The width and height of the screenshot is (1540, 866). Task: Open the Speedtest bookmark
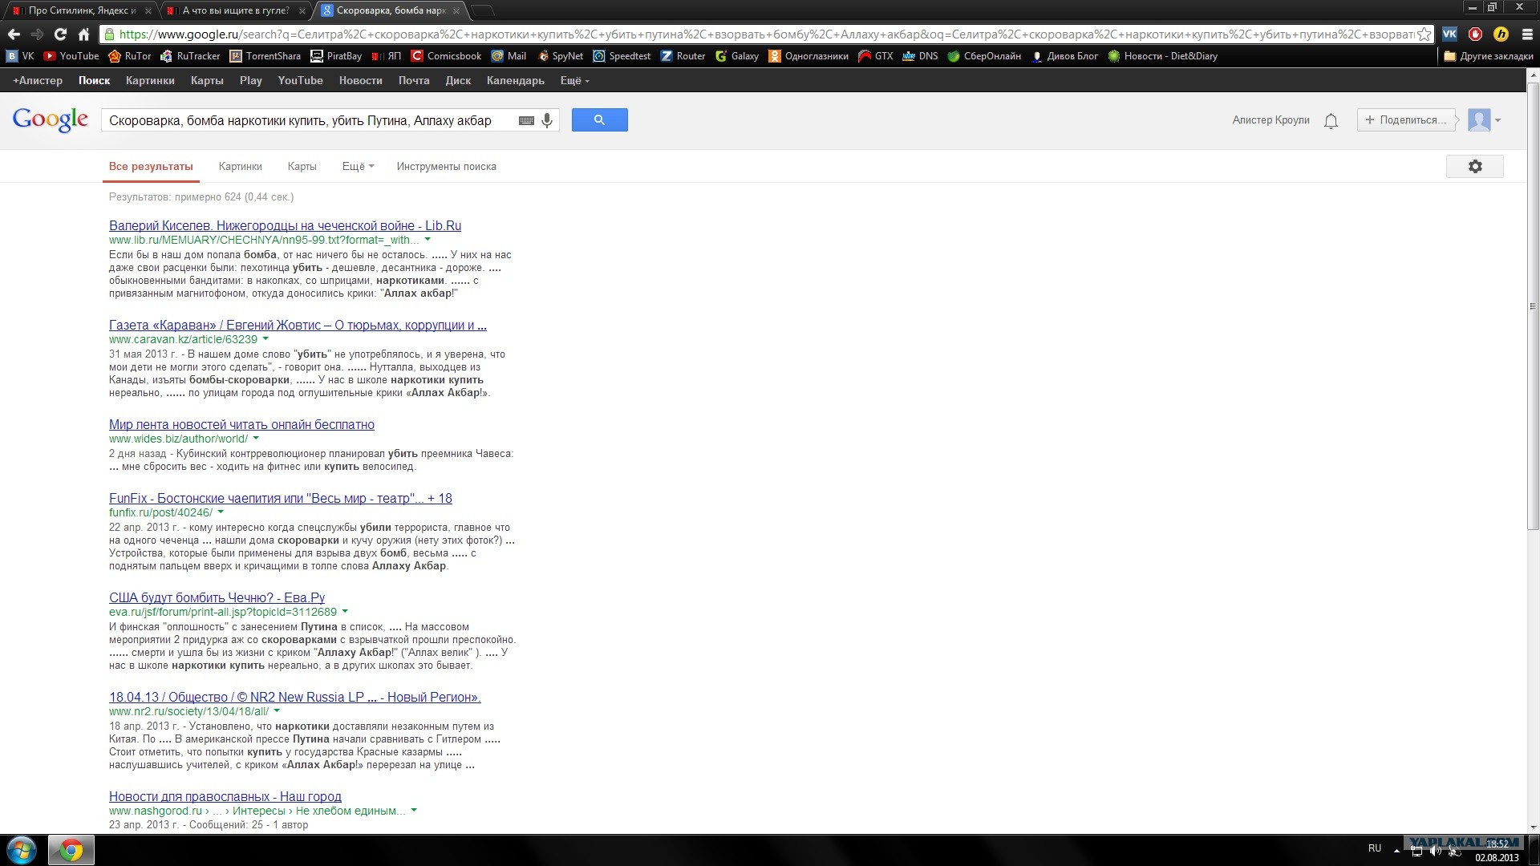click(x=622, y=56)
